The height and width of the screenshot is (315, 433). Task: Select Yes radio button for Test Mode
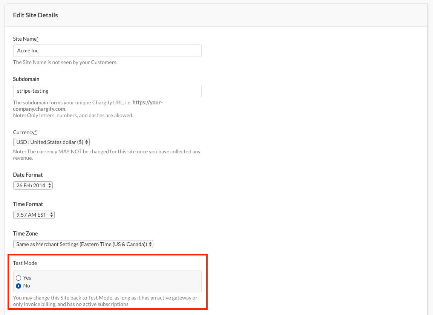click(18, 278)
